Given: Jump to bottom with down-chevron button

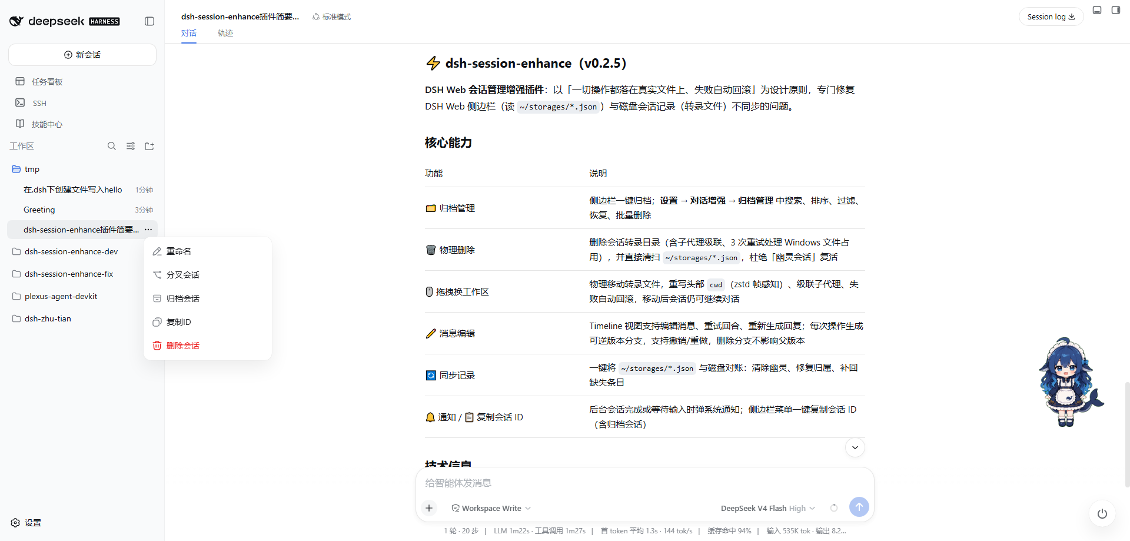Looking at the screenshot, I should (x=855, y=448).
